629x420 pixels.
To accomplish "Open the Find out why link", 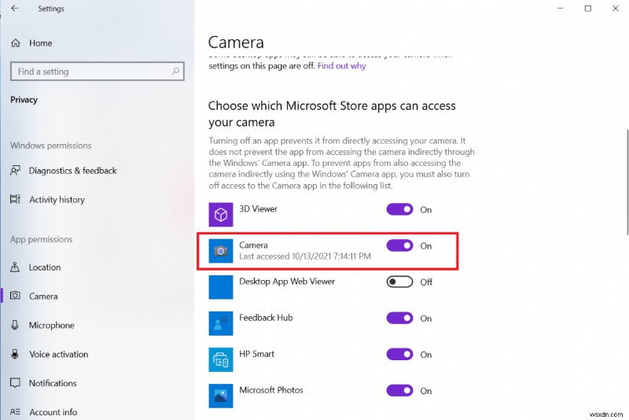I will [341, 66].
